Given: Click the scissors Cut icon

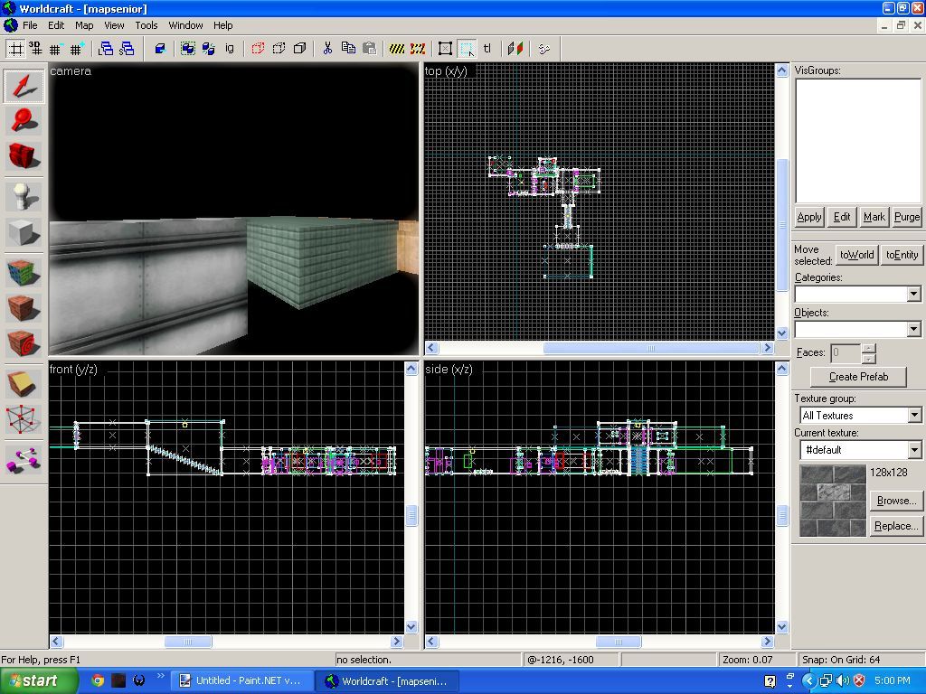Looking at the screenshot, I should click(x=327, y=49).
